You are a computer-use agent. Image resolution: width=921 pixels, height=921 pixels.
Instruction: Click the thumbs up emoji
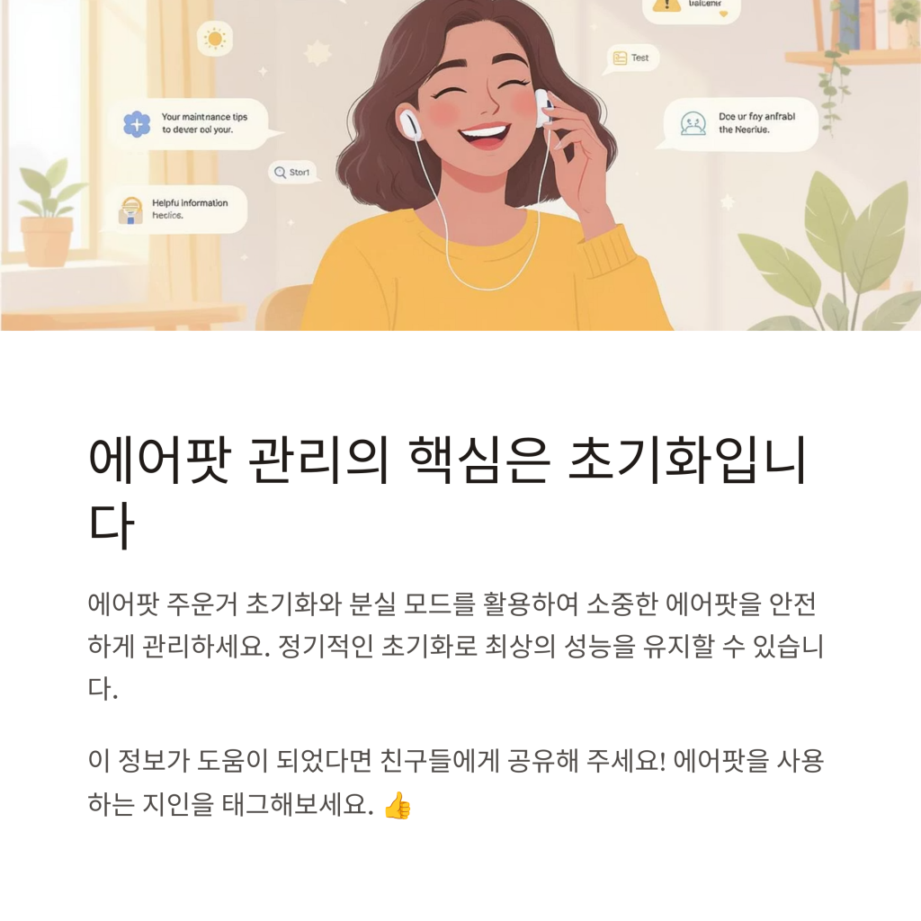pyautogui.click(x=397, y=805)
